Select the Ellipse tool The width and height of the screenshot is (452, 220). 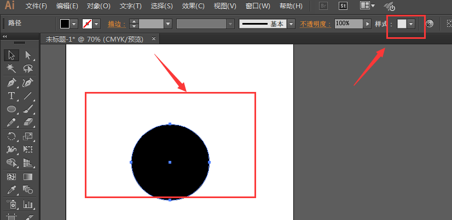point(11,109)
